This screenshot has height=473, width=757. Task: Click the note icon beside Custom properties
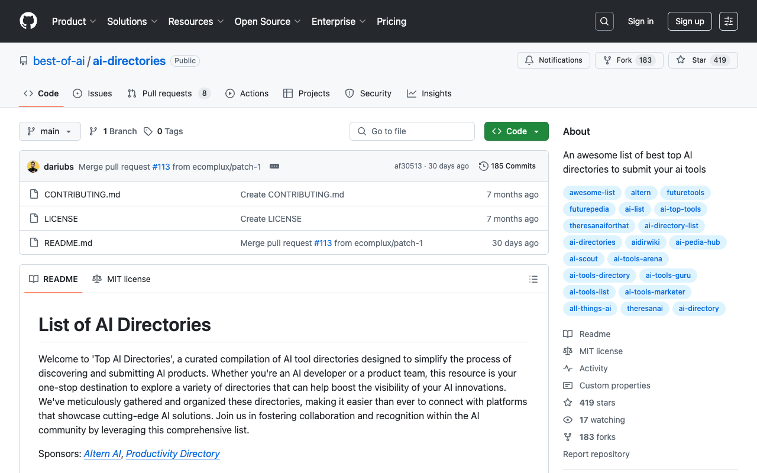pyautogui.click(x=568, y=385)
